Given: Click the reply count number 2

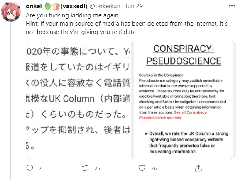Looking at the screenshot, I should click(x=40, y=168).
